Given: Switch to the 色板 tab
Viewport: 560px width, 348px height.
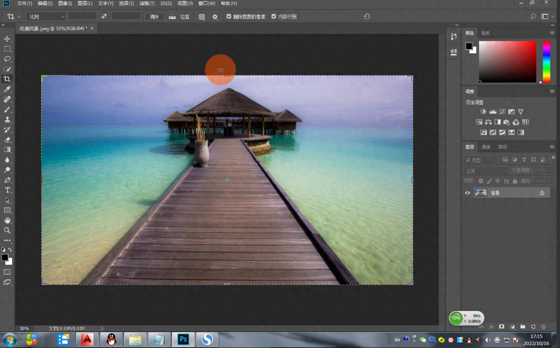Looking at the screenshot, I should [486, 33].
